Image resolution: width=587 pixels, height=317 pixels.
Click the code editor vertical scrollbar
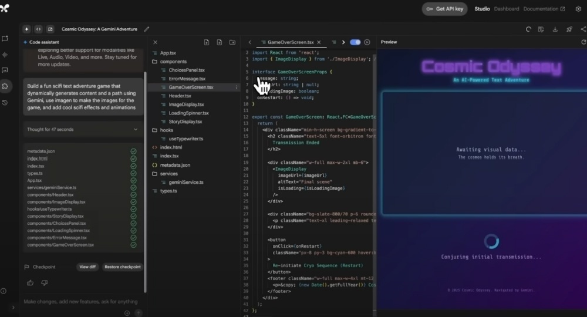[375, 181]
